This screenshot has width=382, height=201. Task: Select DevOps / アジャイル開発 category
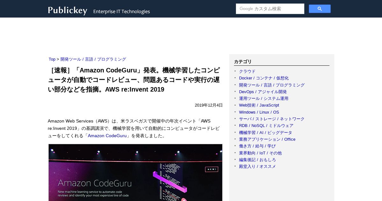coord(263,92)
